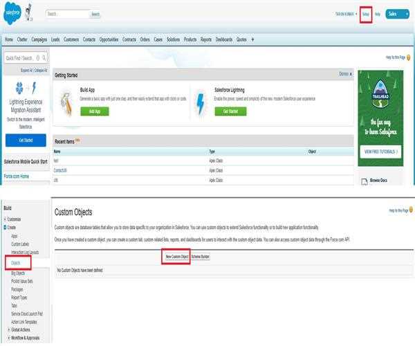Click View Free Tutorials on Trailhead banner
This screenshot has height=346, width=415.
380,152
